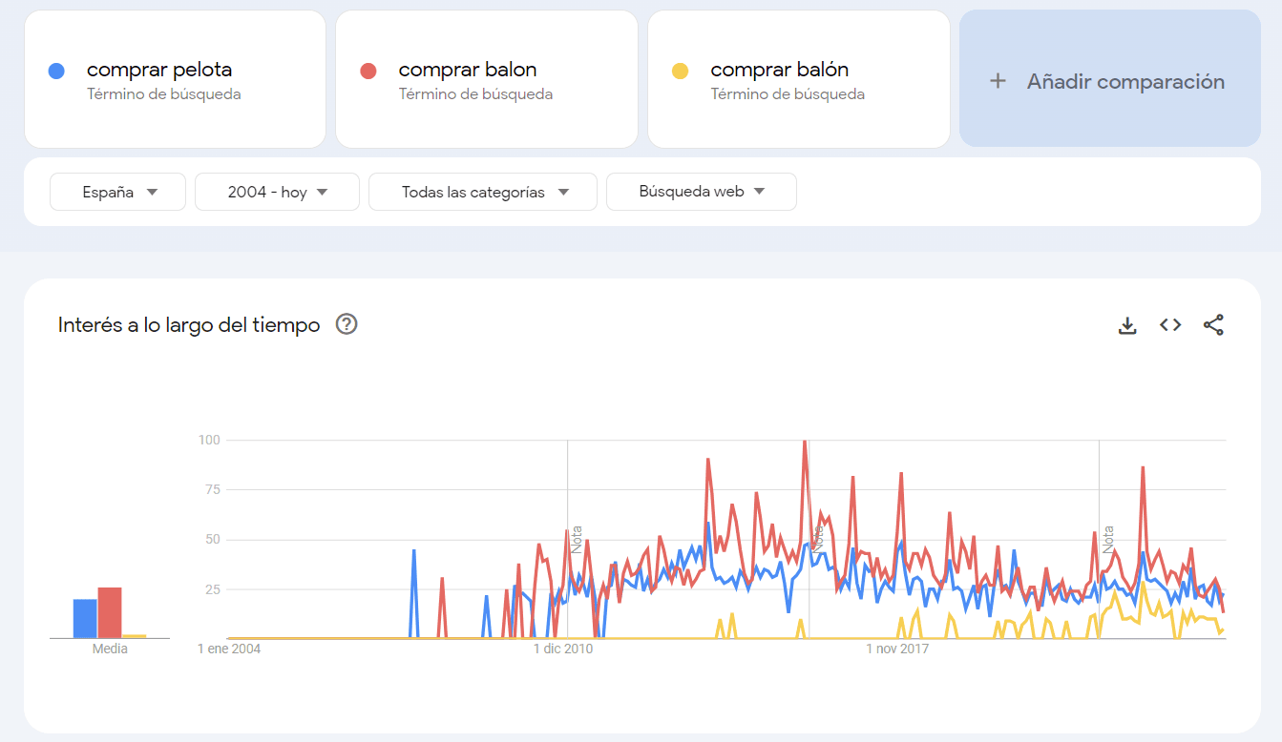Click the 'Añadir comparación' button

[1109, 81]
